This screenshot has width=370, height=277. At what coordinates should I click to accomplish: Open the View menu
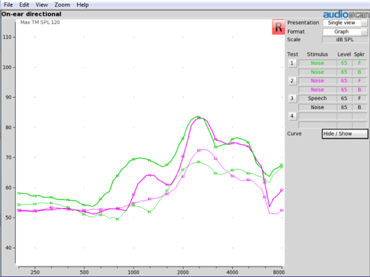[42, 5]
